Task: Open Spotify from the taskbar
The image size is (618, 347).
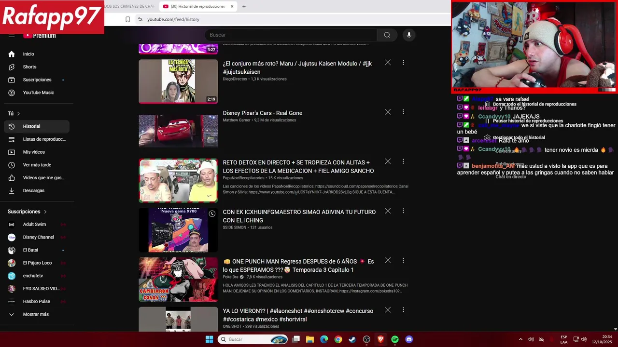Action: pyautogui.click(x=395, y=339)
